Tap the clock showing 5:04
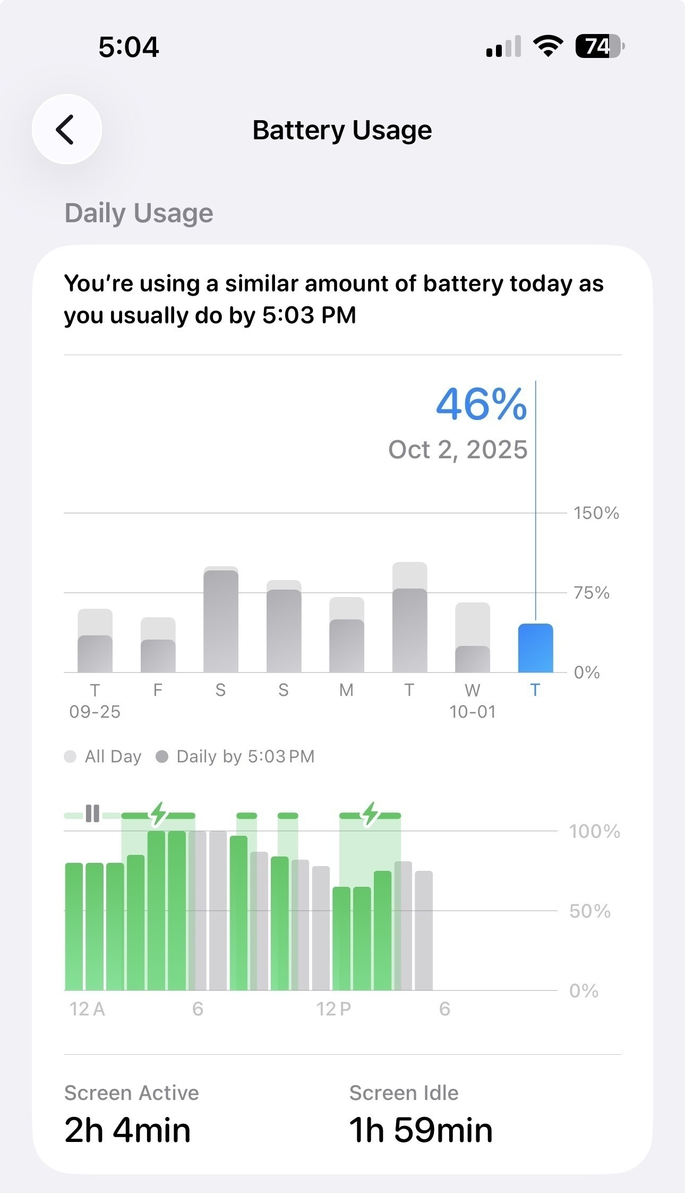Viewport: 685px width, 1193px height. 129,47
